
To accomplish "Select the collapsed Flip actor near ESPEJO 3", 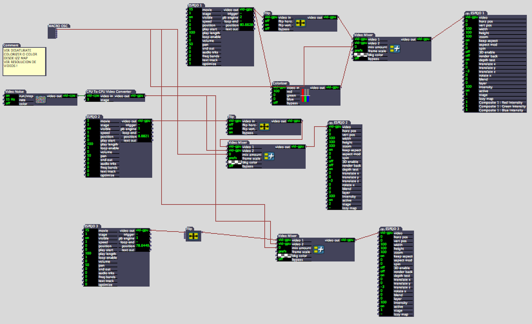I will click(x=193, y=236).
